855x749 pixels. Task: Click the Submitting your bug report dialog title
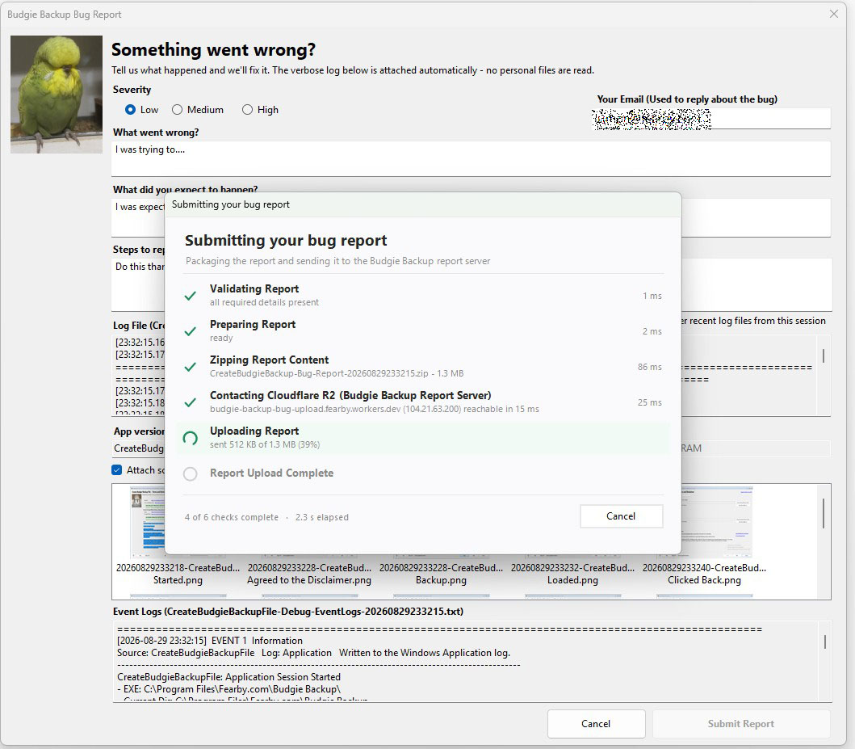pyautogui.click(x=231, y=204)
